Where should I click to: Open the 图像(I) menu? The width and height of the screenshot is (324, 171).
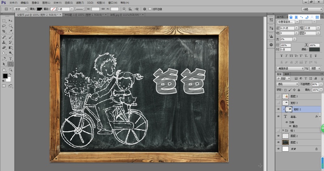point(35,3)
